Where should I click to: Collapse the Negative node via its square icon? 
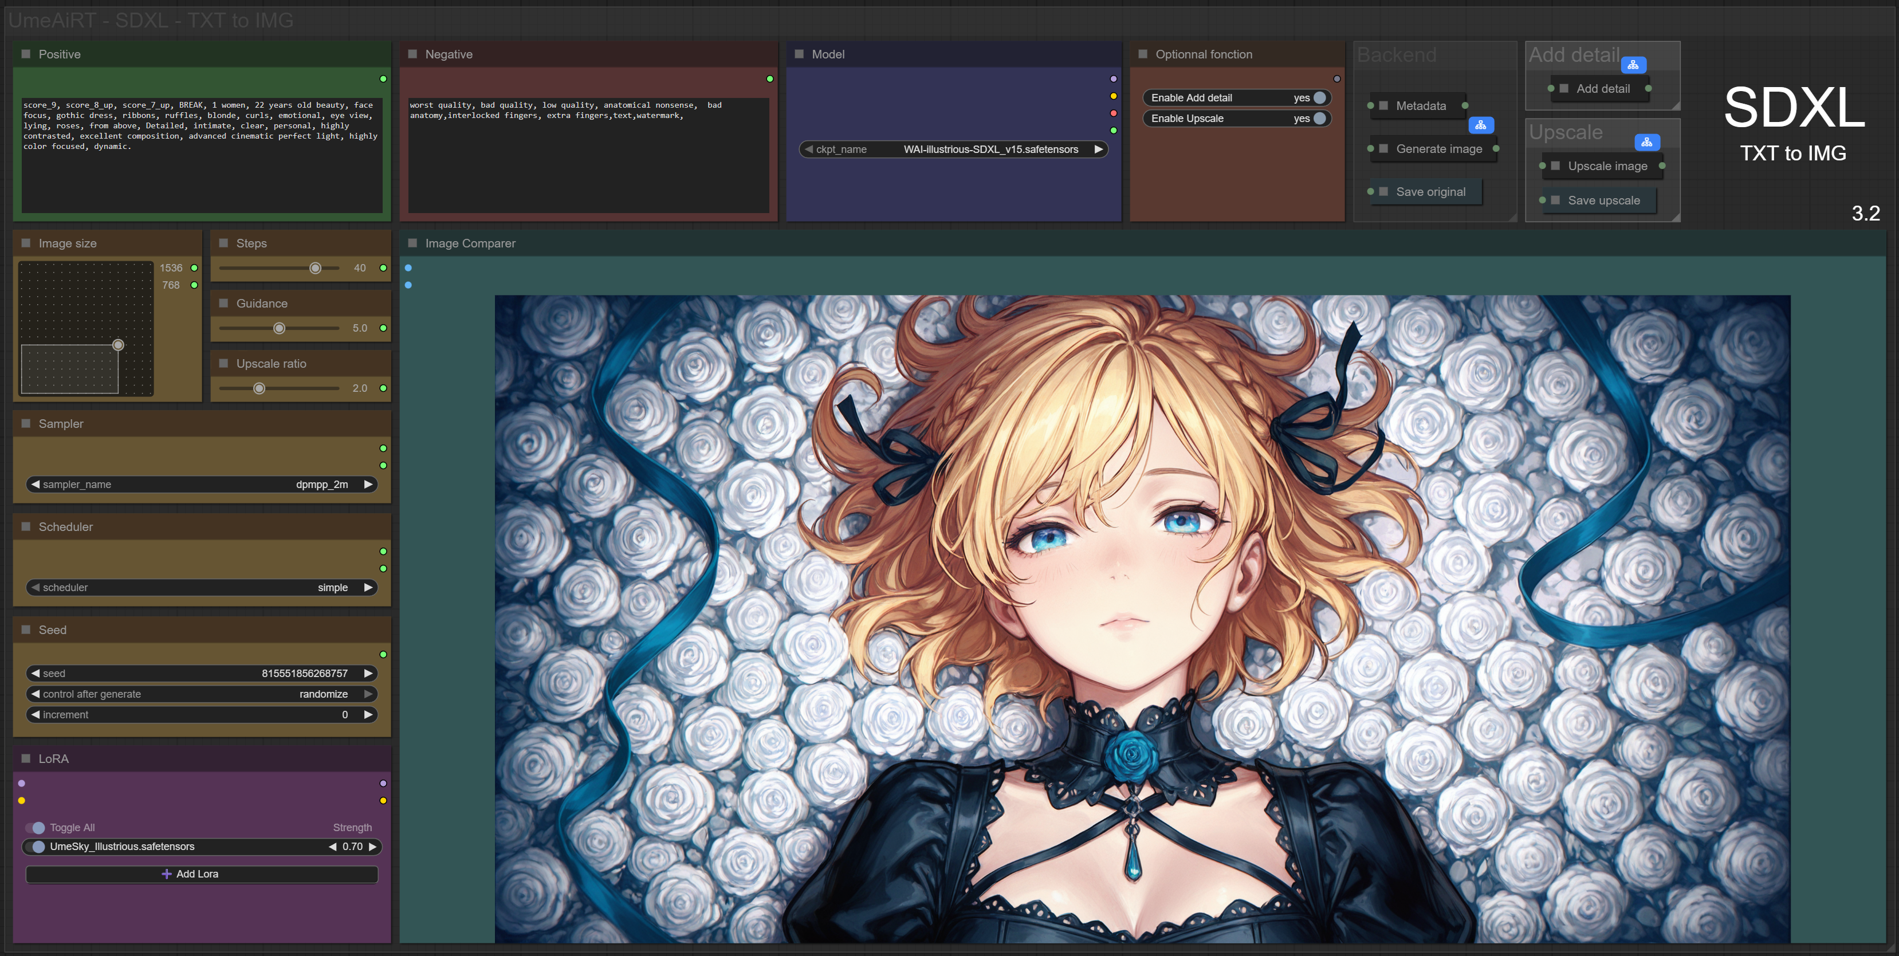coord(412,54)
